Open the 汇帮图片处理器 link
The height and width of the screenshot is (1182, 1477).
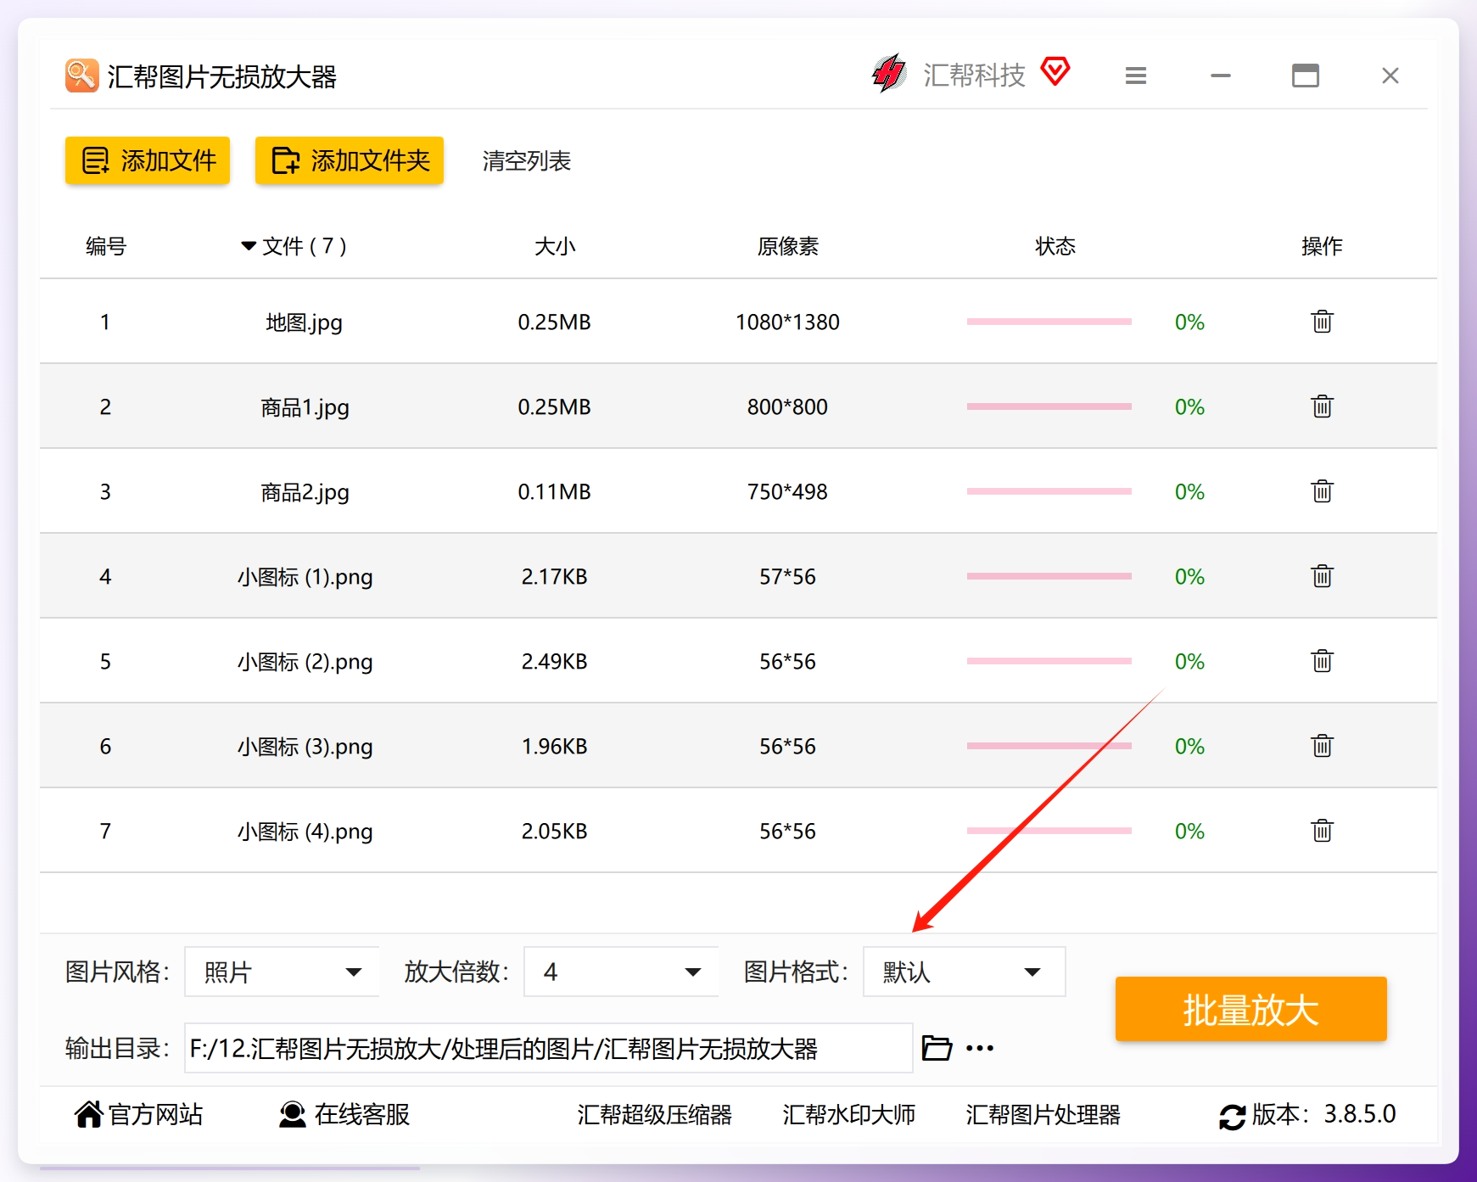click(1043, 1115)
